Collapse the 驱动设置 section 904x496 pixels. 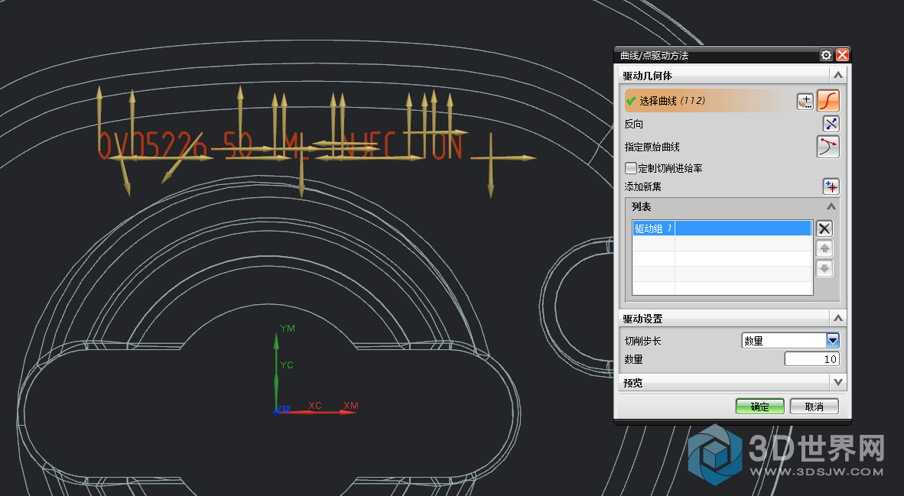pyautogui.click(x=838, y=318)
